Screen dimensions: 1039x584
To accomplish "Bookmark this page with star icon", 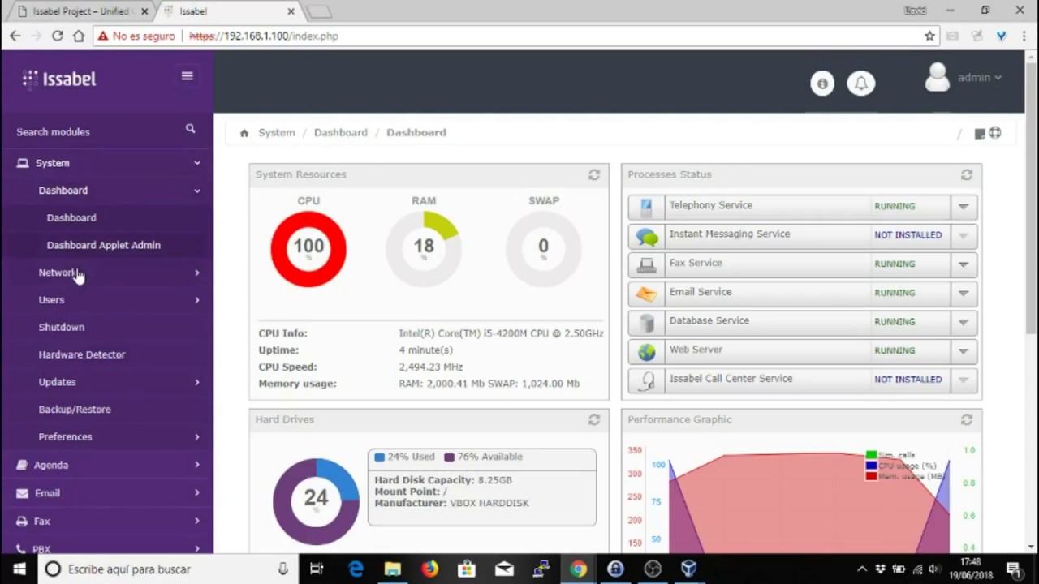I will 929,36.
